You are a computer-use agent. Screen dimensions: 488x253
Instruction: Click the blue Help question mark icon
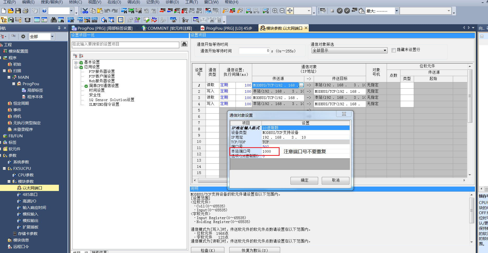point(44,11)
